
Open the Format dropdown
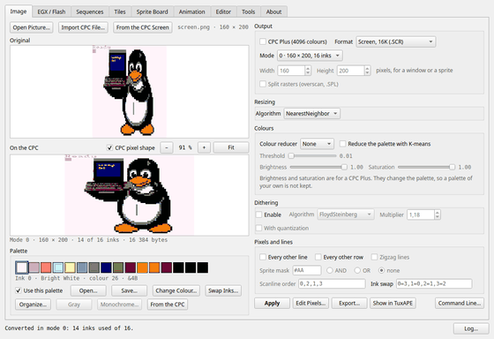(396, 41)
